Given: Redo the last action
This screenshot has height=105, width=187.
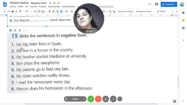Looking at the screenshot, I should 9,12.
